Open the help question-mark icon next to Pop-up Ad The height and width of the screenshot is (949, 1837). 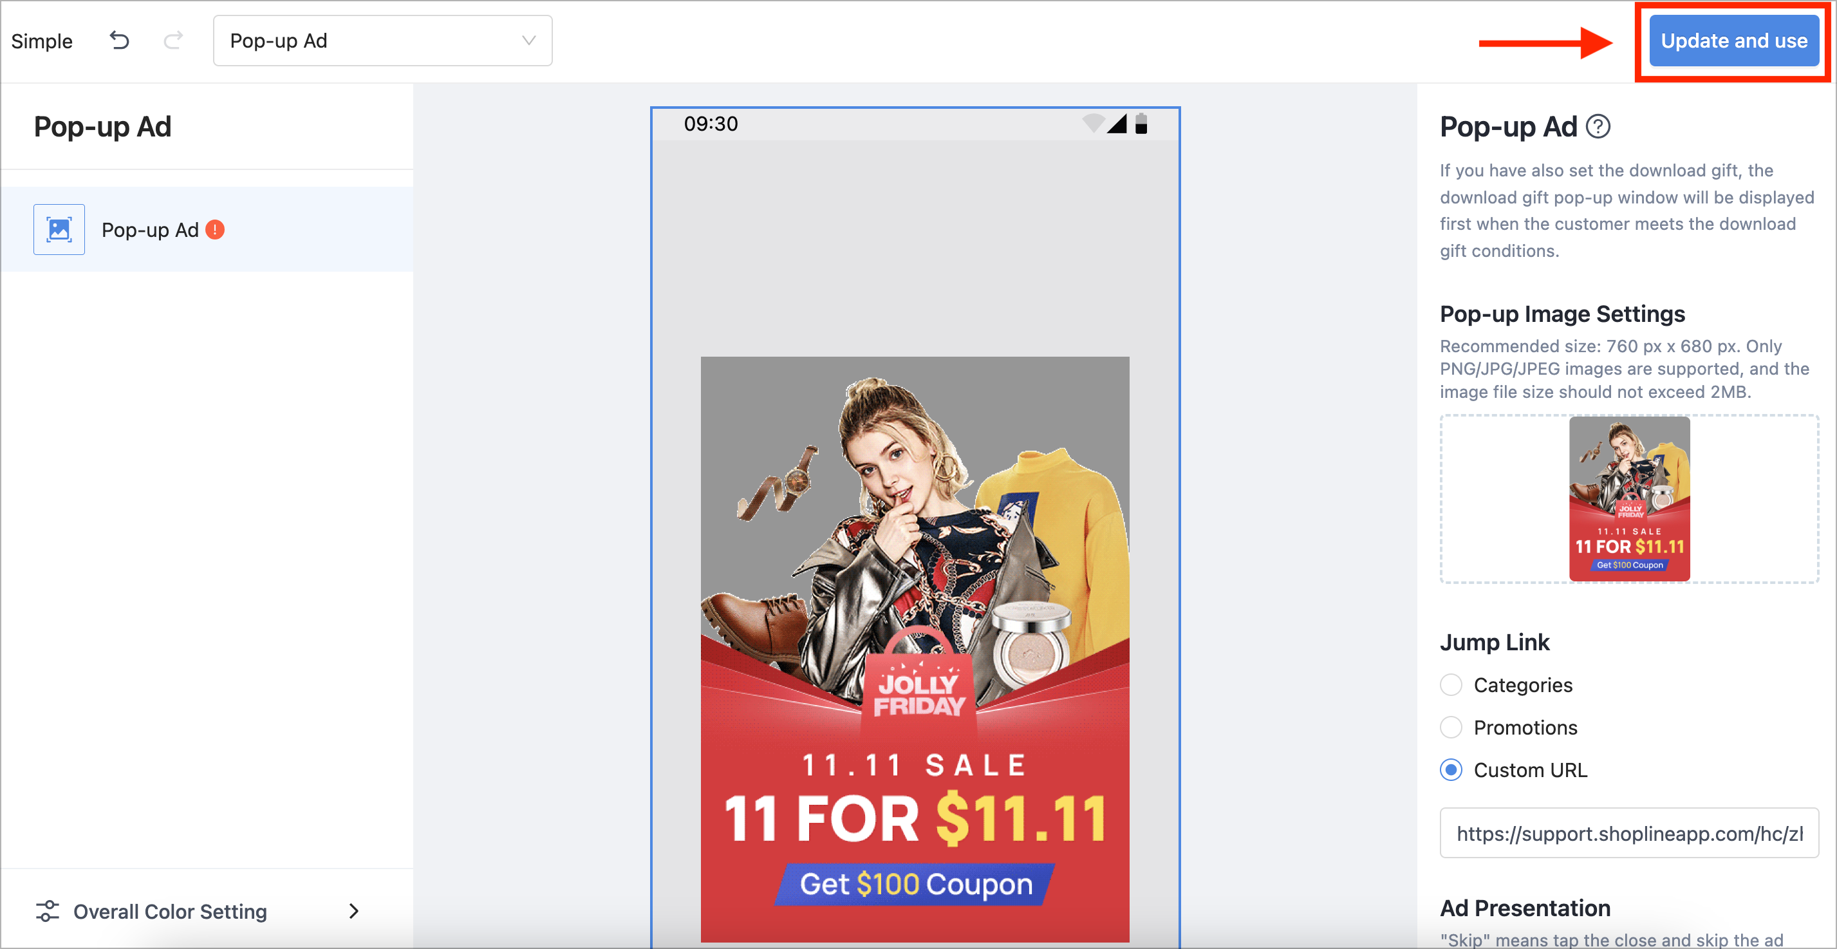1598,126
